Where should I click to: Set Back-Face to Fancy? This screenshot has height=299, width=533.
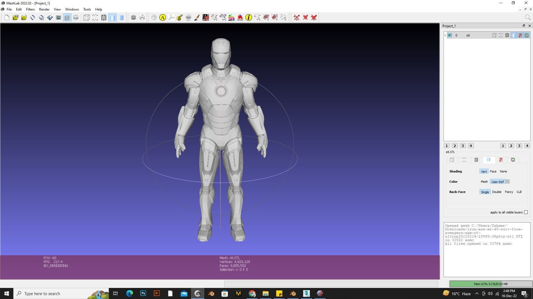click(509, 192)
